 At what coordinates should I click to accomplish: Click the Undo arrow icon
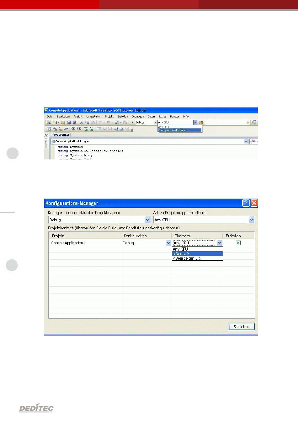coord(100,122)
